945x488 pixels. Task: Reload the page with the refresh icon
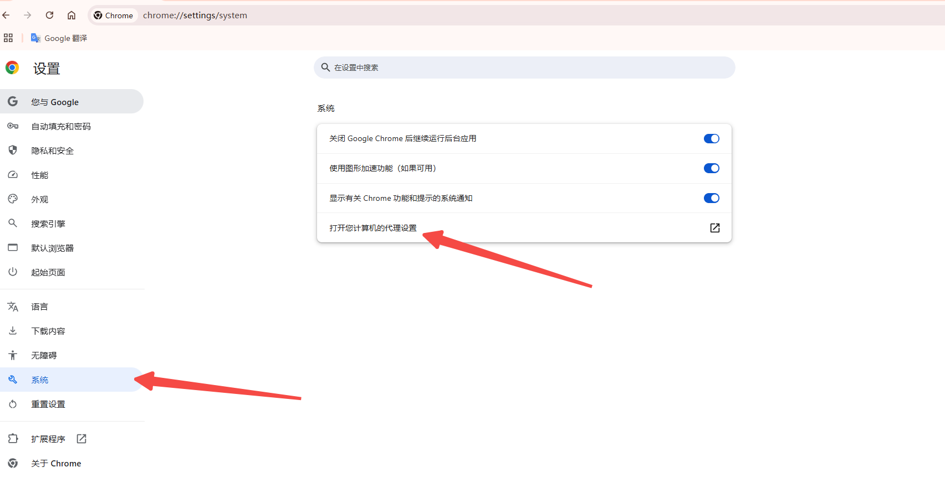[49, 15]
